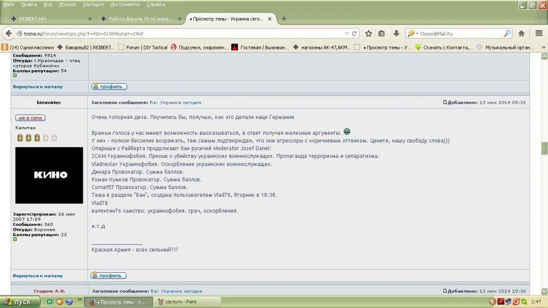The image size is (548, 308).
Task: Click the профиль button under kimmiriec's post
Action: pyautogui.click(x=109, y=275)
